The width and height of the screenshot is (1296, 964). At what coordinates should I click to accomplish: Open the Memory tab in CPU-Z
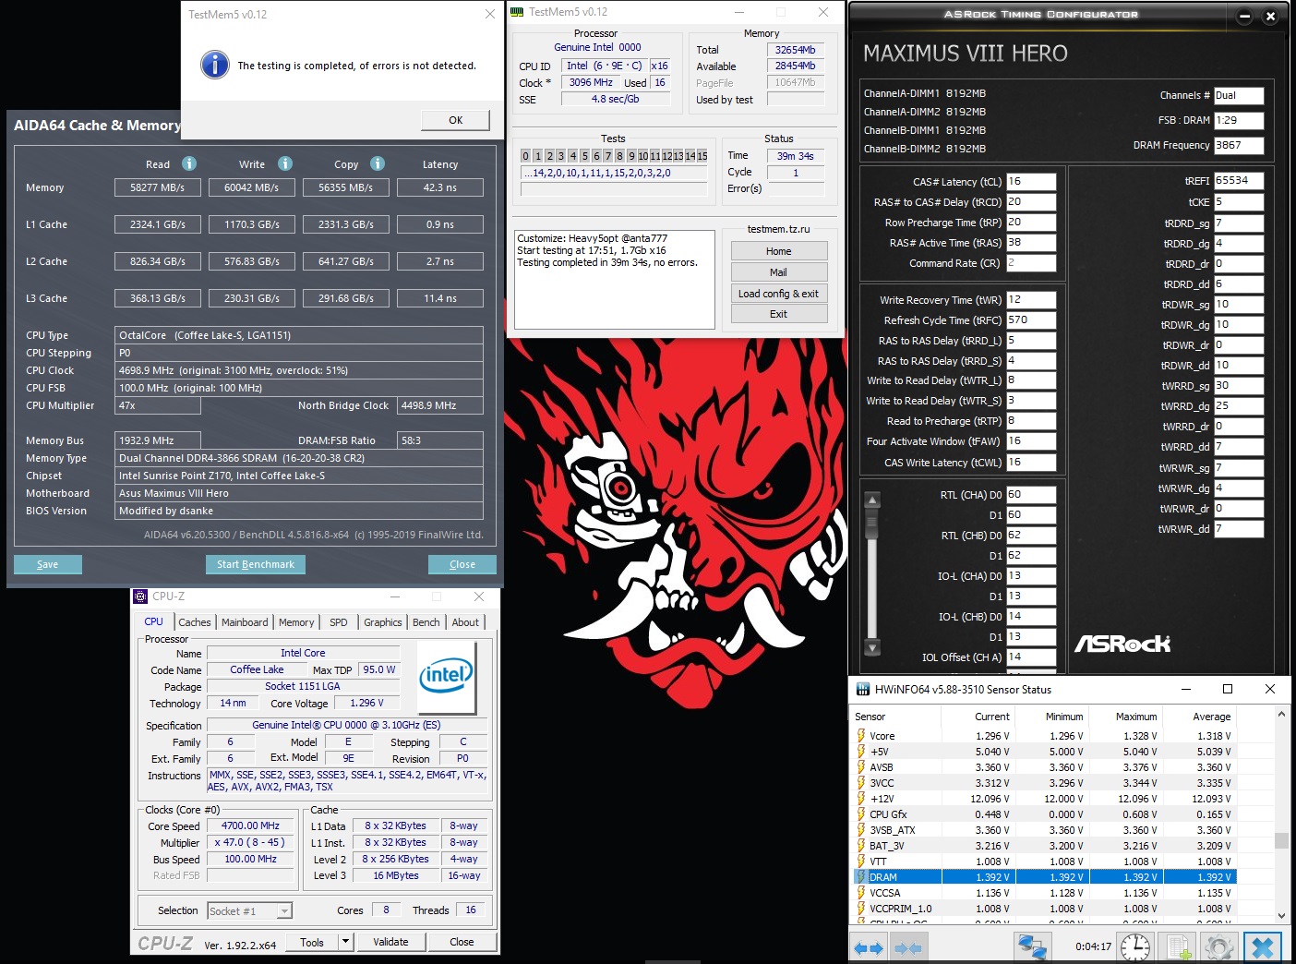pos(296,622)
